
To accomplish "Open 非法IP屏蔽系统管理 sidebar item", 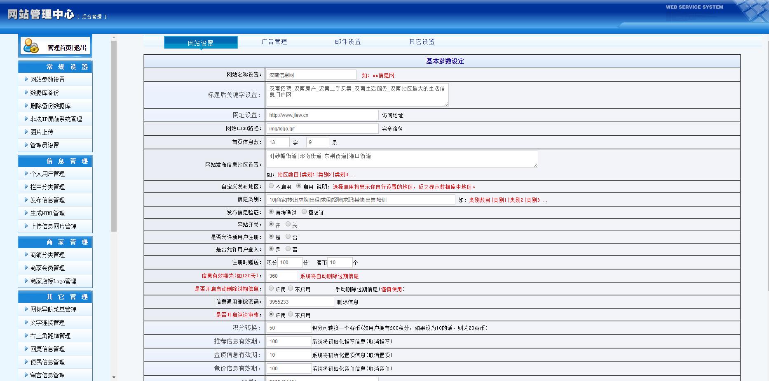I will point(56,119).
